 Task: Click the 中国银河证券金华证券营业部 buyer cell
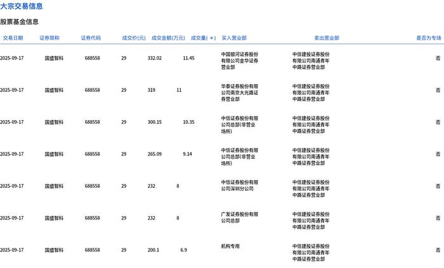click(240, 61)
